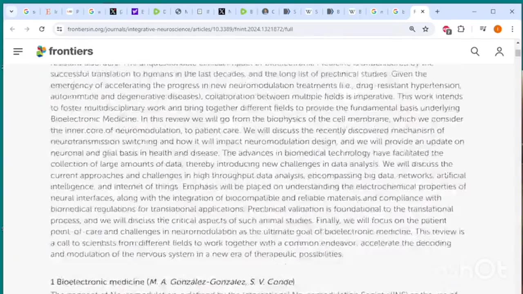Close the active Frontiers tab

[x=422, y=11]
